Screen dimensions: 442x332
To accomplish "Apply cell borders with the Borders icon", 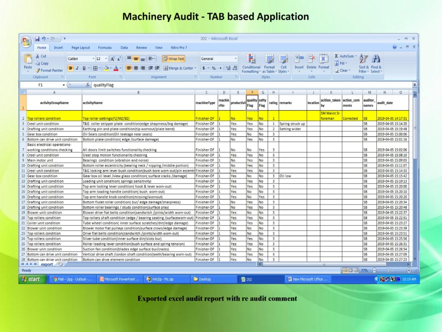I will pos(95,68).
